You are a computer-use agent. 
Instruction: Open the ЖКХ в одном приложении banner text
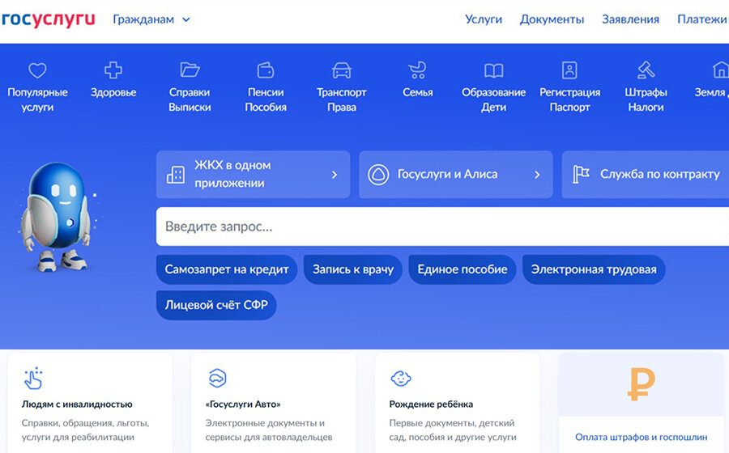click(232, 174)
